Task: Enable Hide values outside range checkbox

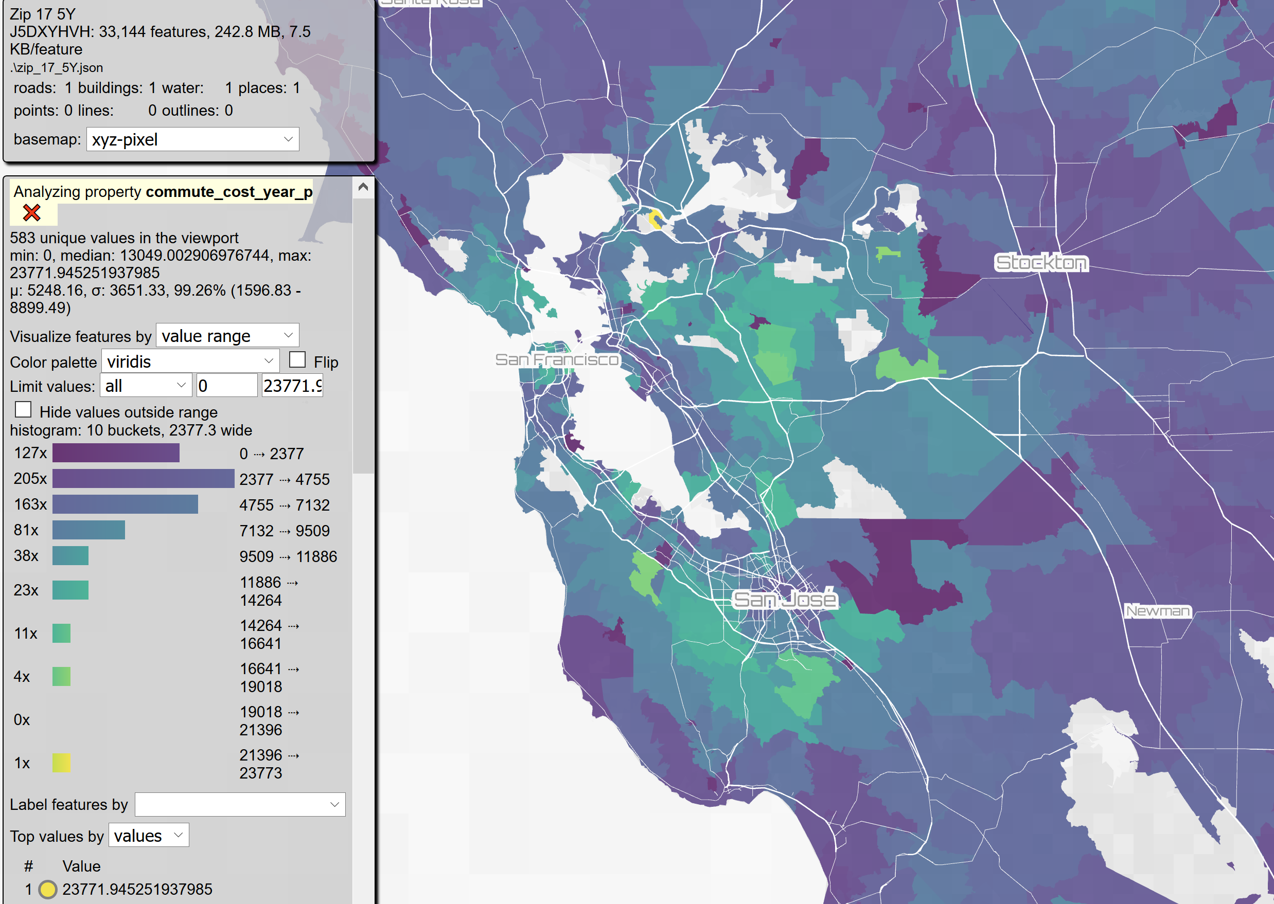Action: tap(23, 410)
